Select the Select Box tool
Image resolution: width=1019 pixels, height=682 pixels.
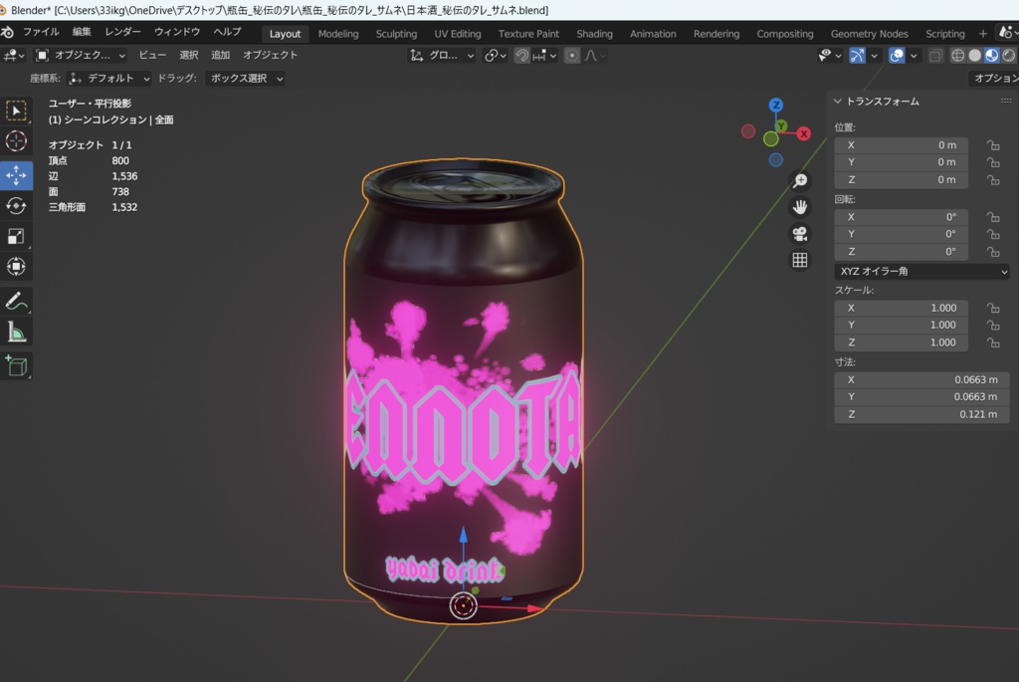point(16,111)
